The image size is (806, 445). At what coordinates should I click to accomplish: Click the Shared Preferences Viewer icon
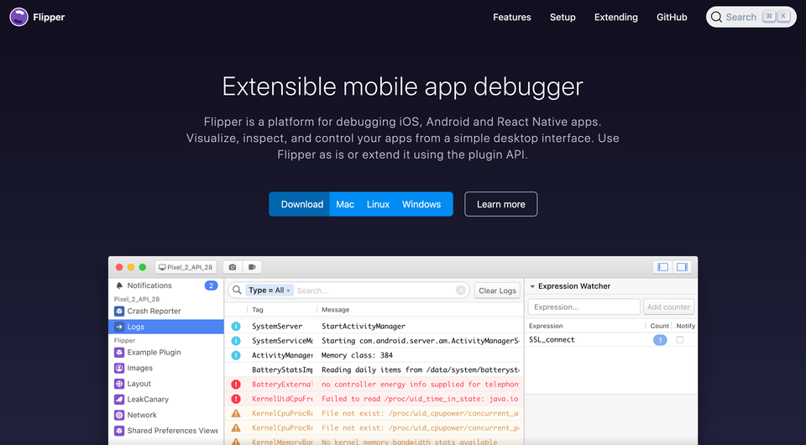click(x=119, y=431)
